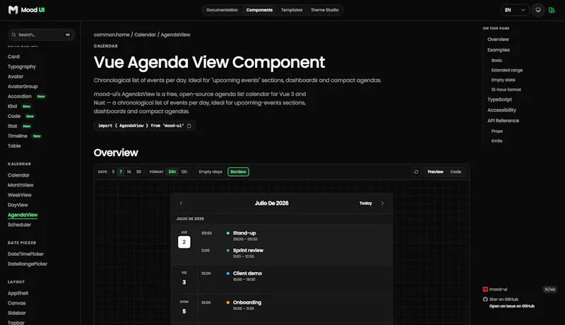Jump to TypeScript section

point(500,100)
